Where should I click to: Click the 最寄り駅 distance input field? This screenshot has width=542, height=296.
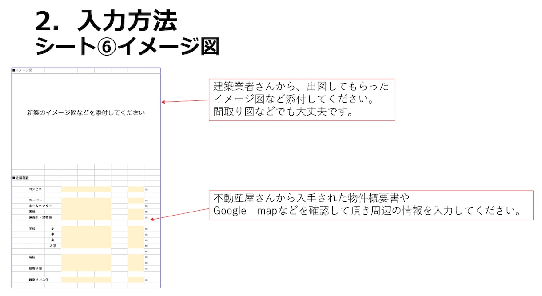point(135,268)
